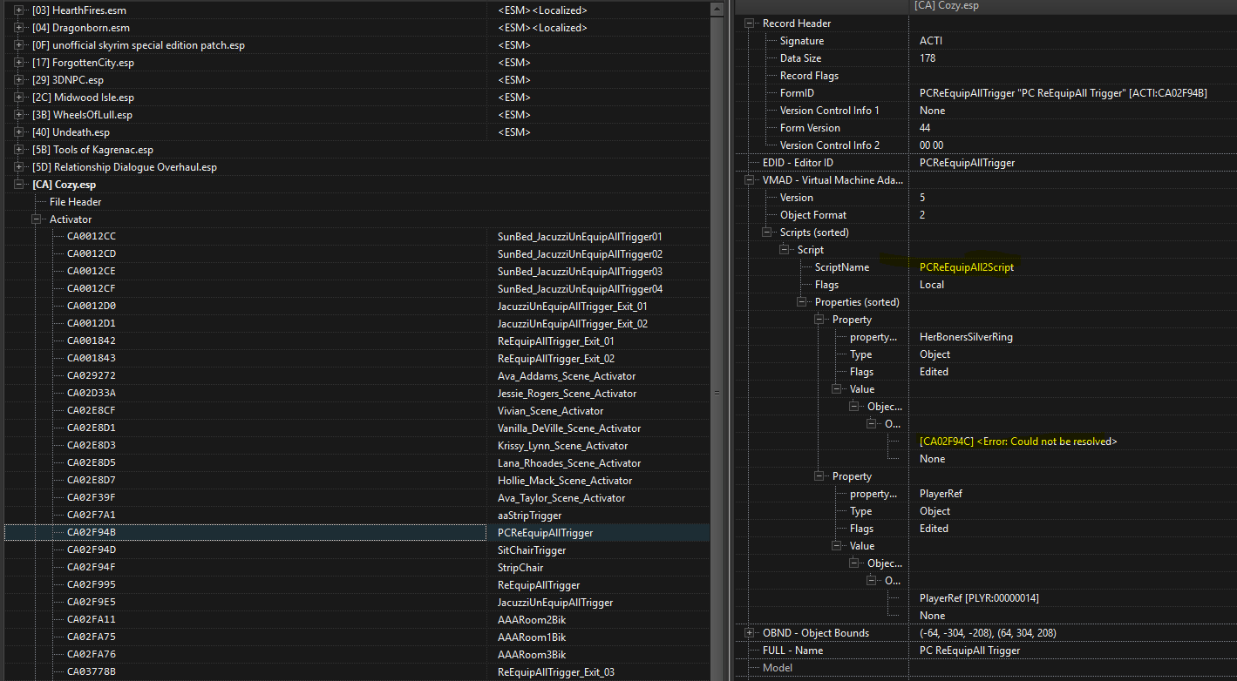Click the Data Size value 178
The image size is (1237, 681).
click(x=928, y=58)
